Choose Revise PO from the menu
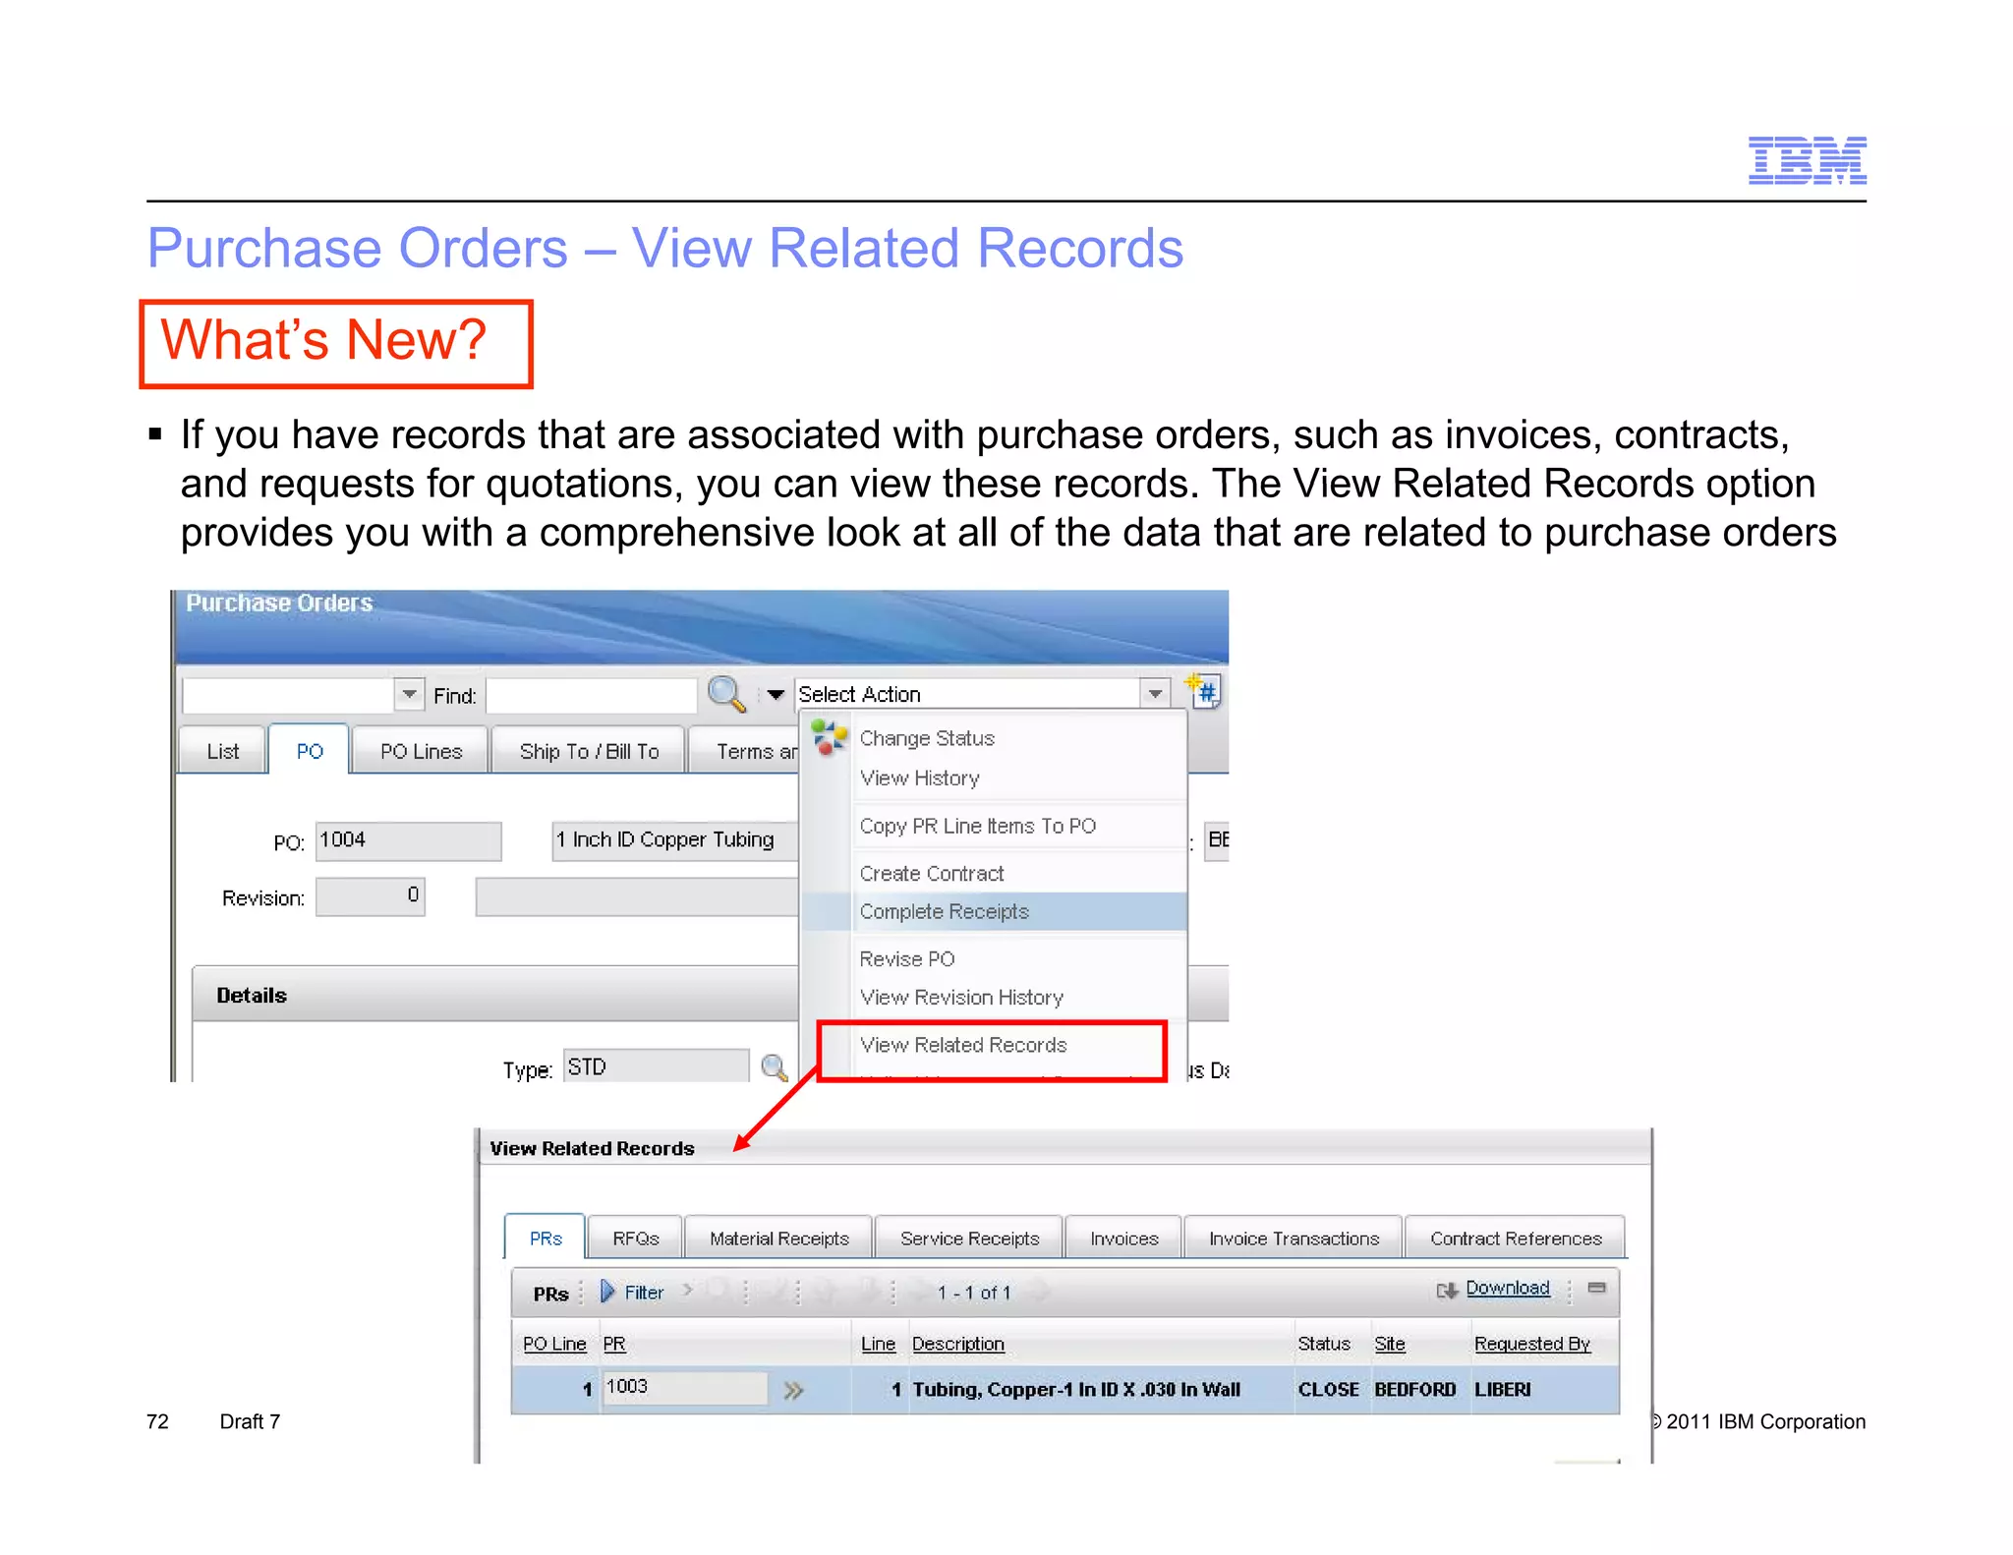 [906, 959]
